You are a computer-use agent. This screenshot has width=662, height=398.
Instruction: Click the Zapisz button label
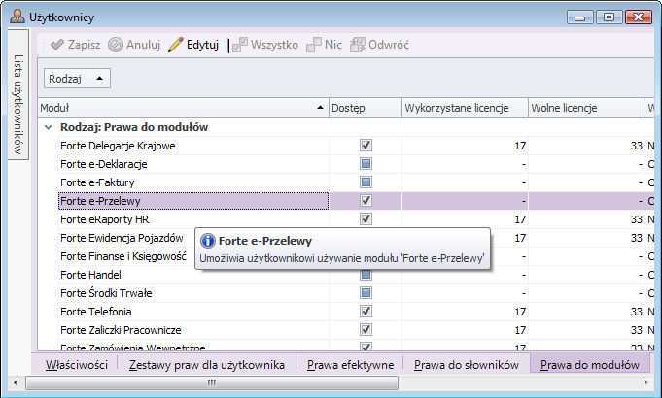click(x=84, y=45)
